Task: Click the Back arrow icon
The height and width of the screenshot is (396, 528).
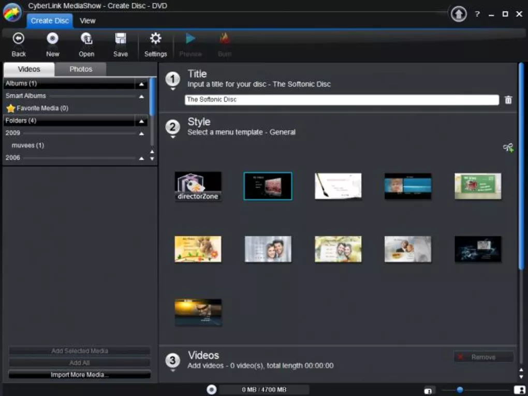Action: pyautogui.click(x=19, y=38)
